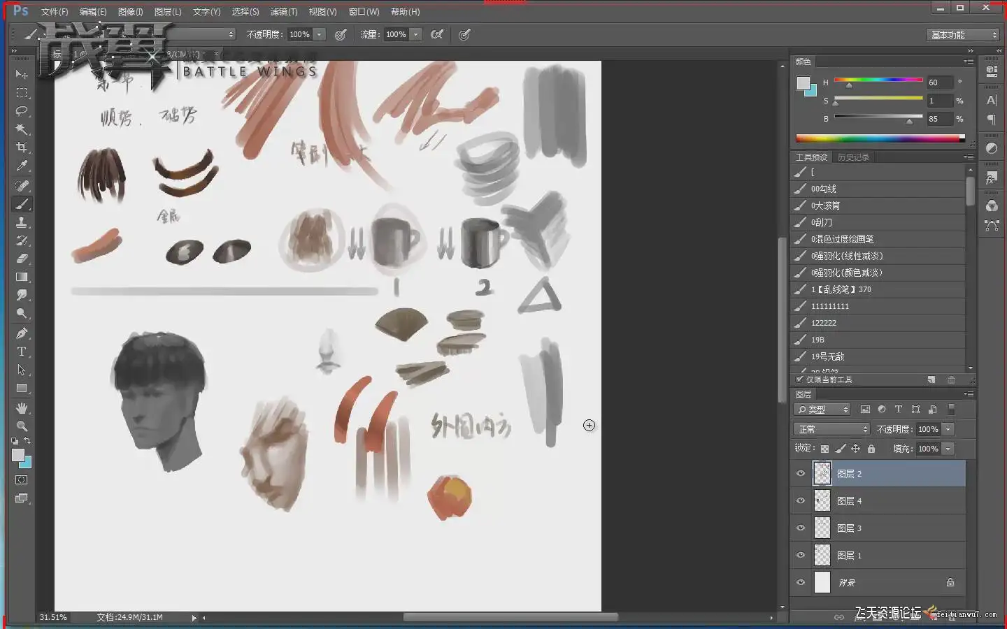Switch to the 历史记录 tab
Image resolution: width=1007 pixels, height=629 pixels.
click(853, 157)
